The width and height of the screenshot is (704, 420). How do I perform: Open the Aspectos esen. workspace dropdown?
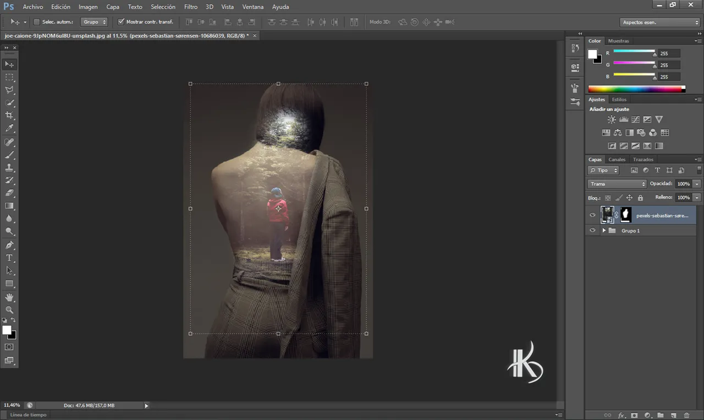(659, 23)
